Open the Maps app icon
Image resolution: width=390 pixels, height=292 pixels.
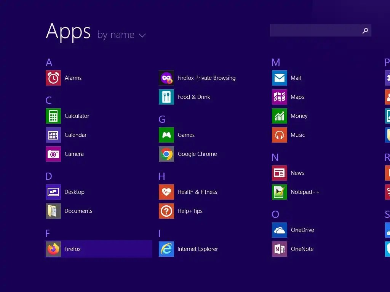280,97
